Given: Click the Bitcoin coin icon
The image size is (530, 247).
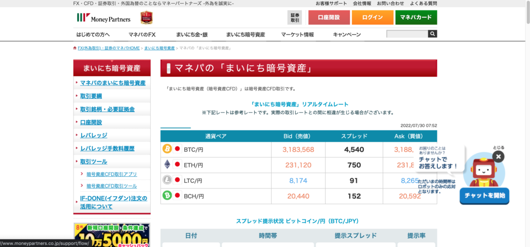Looking at the screenshot, I should point(167,149).
